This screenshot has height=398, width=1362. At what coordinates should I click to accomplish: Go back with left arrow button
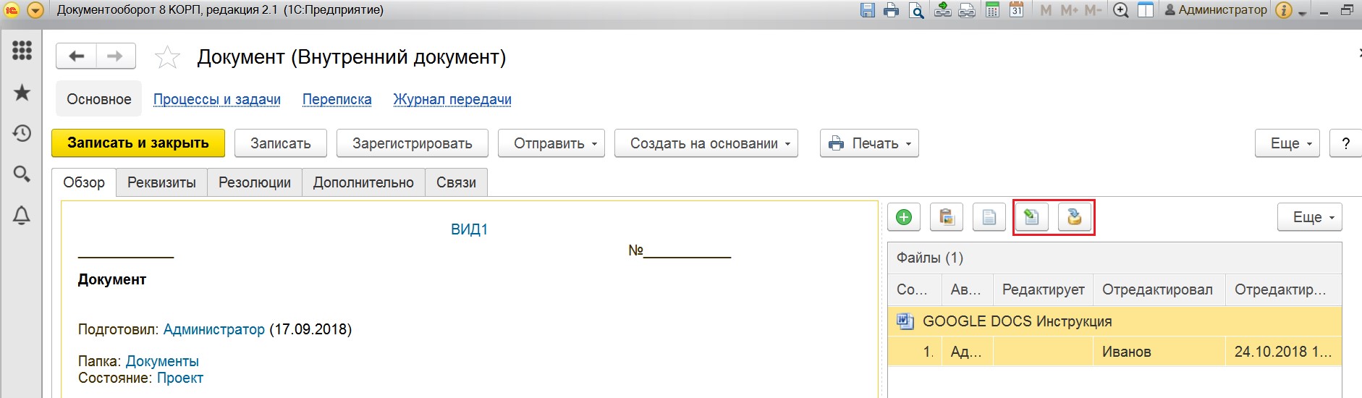(x=76, y=56)
